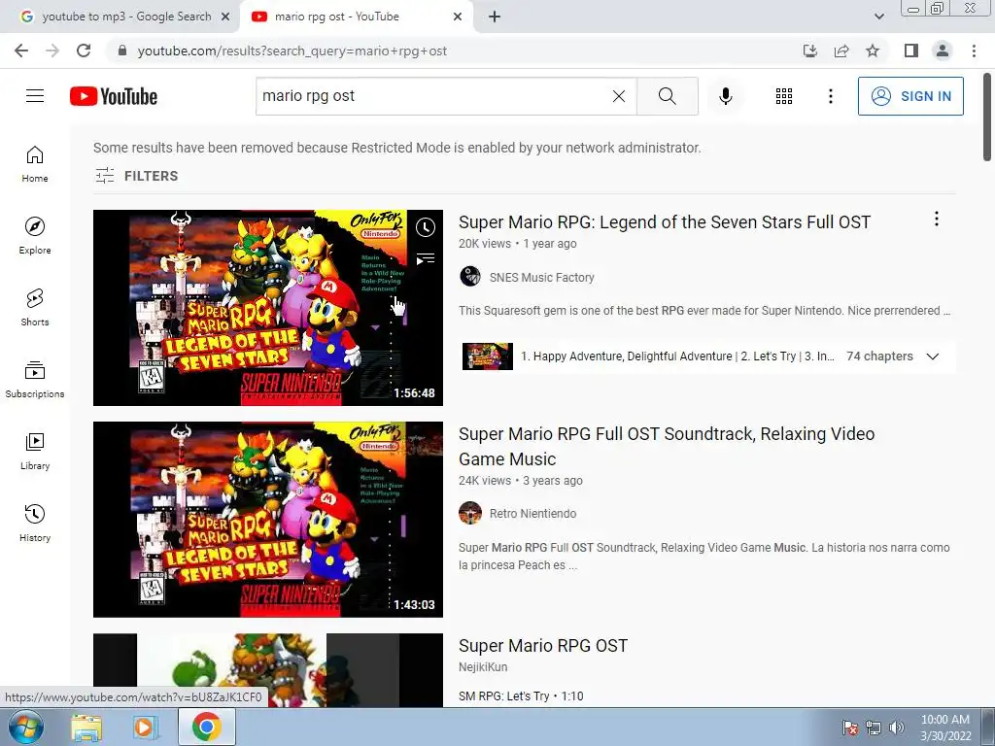Image resolution: width=995 pixels, height=746 pixels.
Task: Click system tray volume icon
Action: pos(896,728)
